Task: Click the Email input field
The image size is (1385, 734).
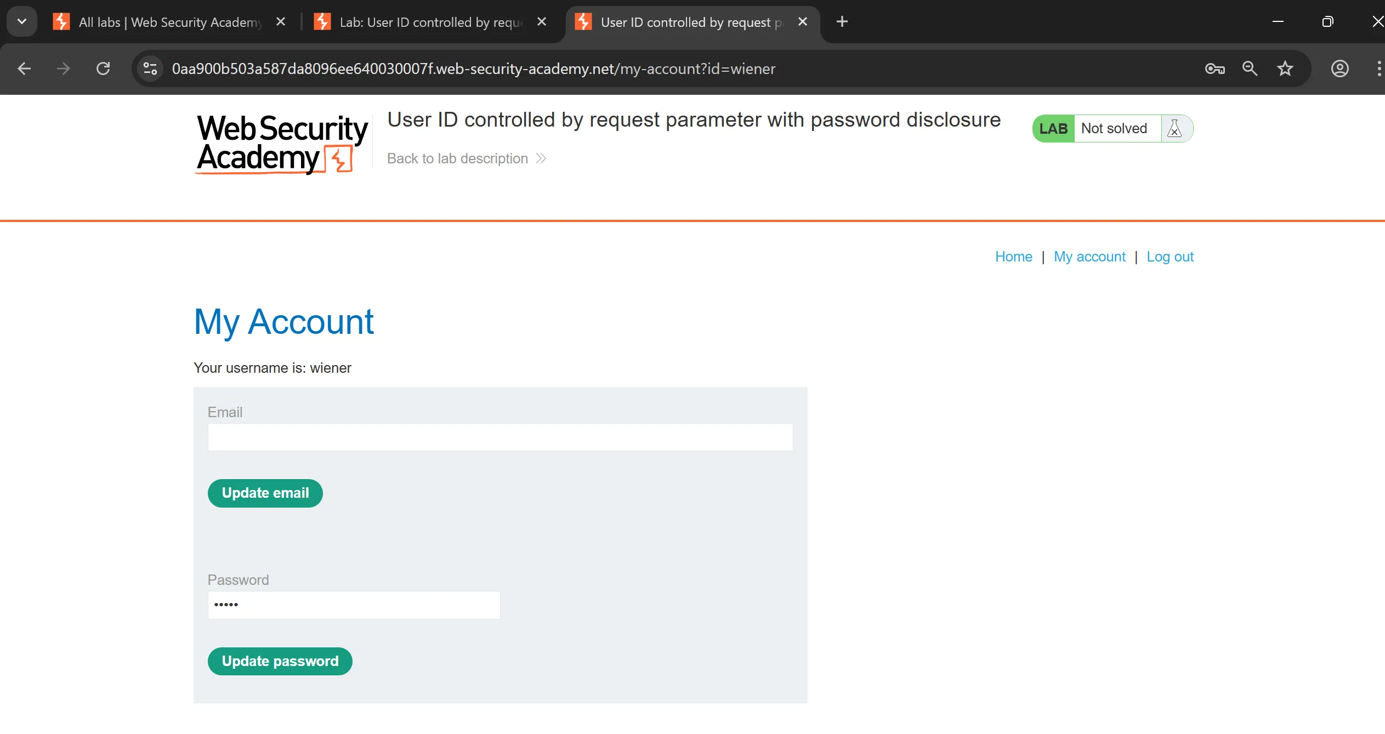Action: click(500, 437)
